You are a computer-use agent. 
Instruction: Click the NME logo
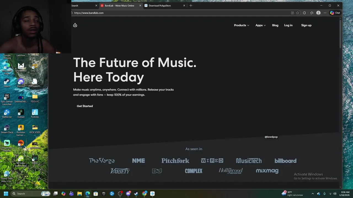pos(138,161)
